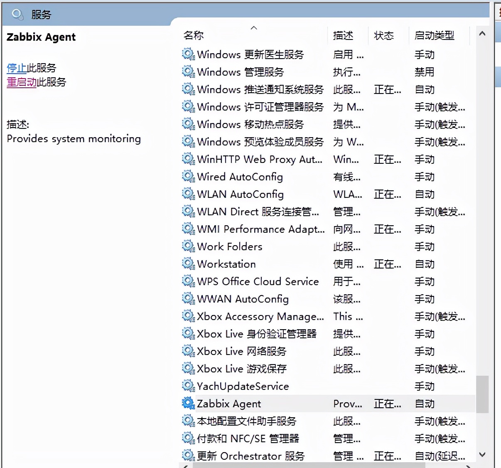Click the scrollbar down arrow
Screen dimensions: 501x468
[482, 455]
